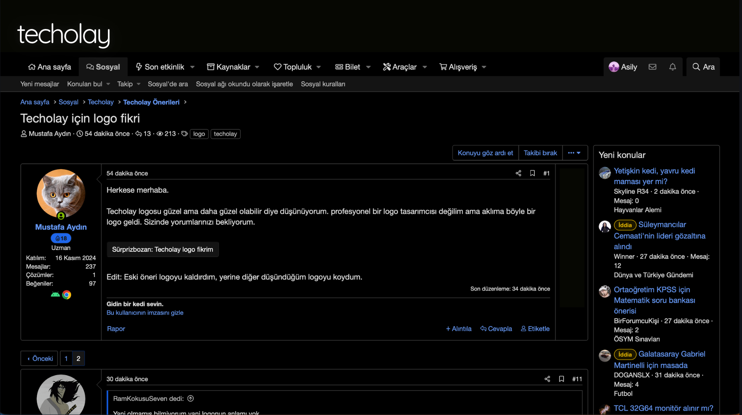Share post #1 via share icon

pos(518,173)
